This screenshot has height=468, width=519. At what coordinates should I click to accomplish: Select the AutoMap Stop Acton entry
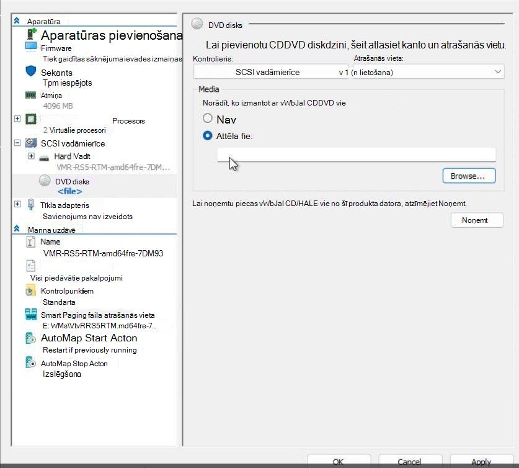point(74,363)
